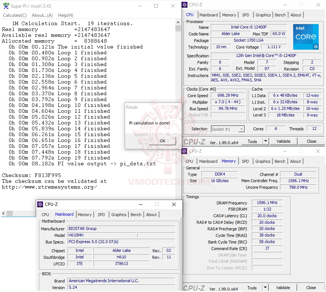326x292 pixels.
Task: Open Bench tab in top CPU-Z window
Action: point(280,15)
